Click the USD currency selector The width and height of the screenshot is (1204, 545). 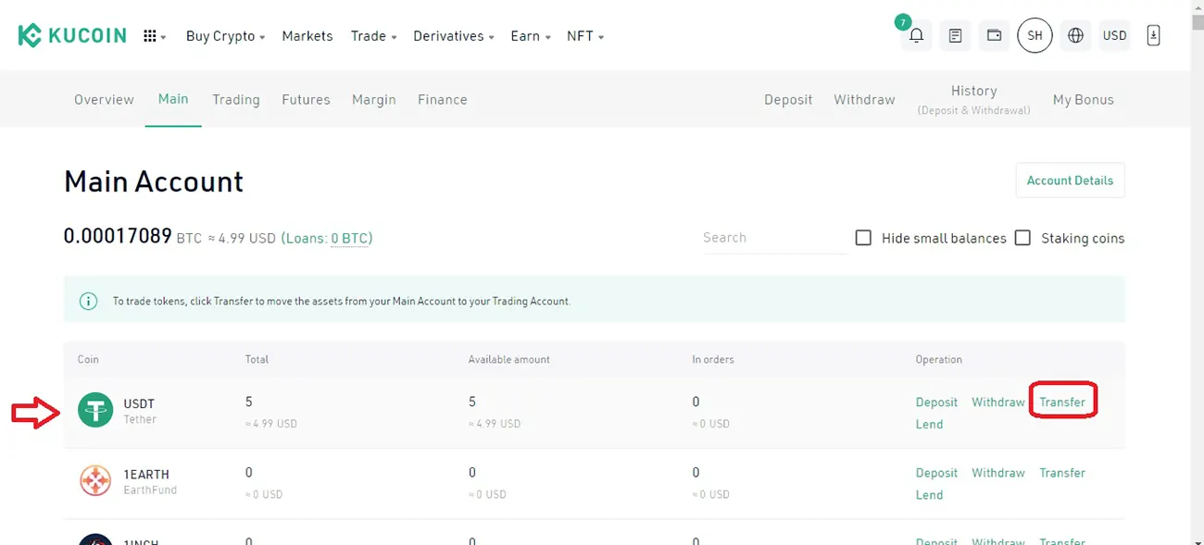1114,35
